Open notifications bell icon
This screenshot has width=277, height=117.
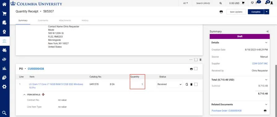coord(266,3)
